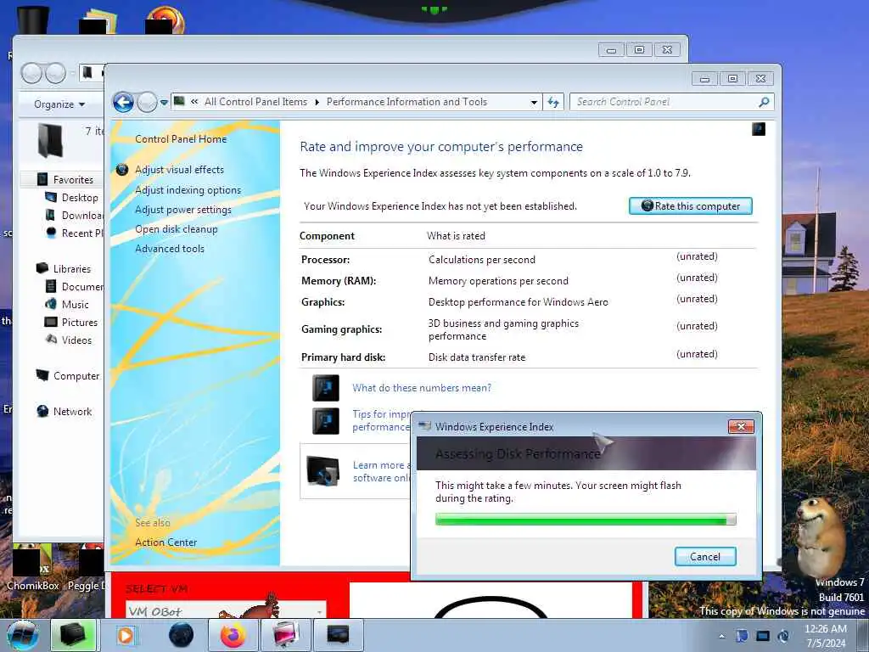The height and width of the screenshot is (652, 869).
Task: Click the Windows Start orb
Action: (23, 635)
